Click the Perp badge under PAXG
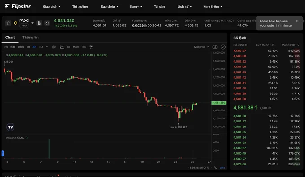Viewport: 305px width, 177px height. point(24,25)
